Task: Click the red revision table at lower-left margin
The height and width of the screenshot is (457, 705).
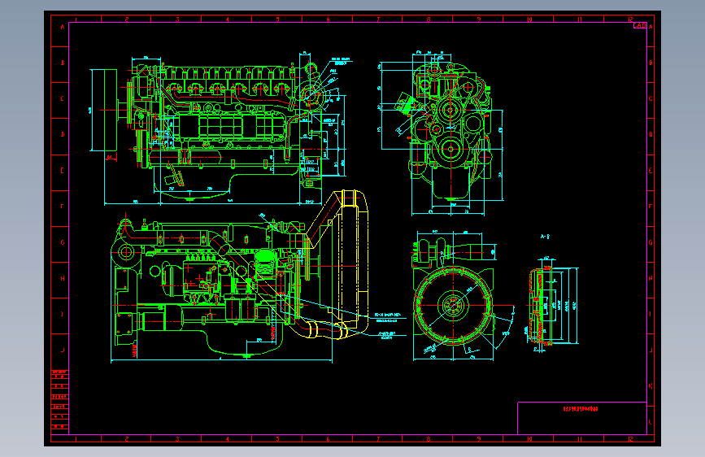Action: 60,399
